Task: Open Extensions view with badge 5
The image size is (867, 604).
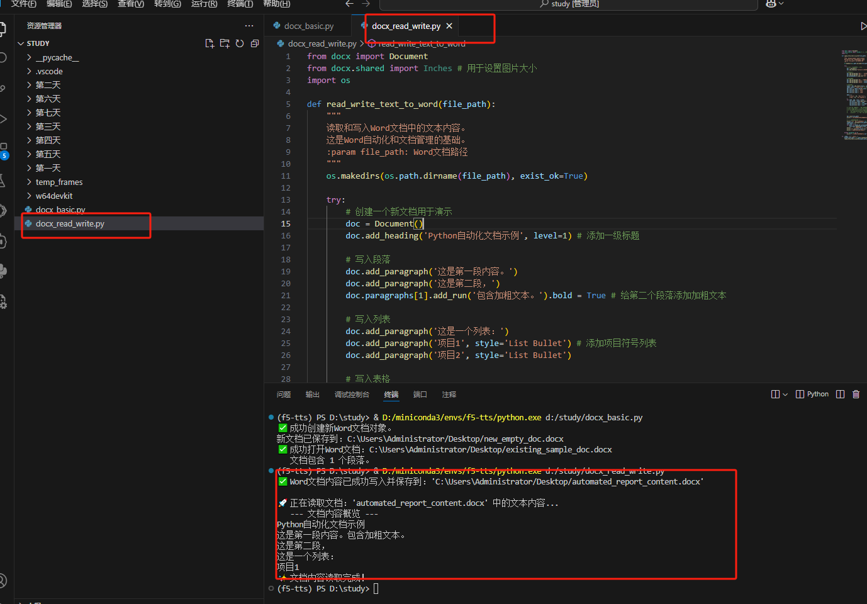Action: 3,150
